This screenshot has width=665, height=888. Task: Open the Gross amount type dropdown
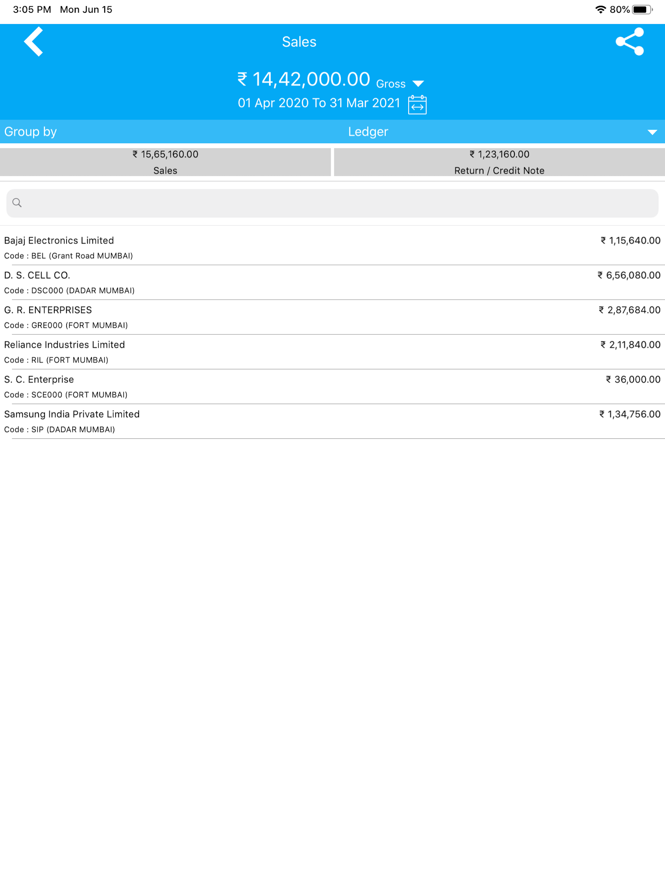(x=400, y=84)
